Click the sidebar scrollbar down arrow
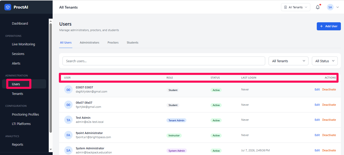Screen dimensions: 344x155 coord(51,150)
